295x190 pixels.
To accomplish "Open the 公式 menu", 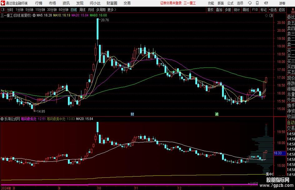I will click(230, 3).
